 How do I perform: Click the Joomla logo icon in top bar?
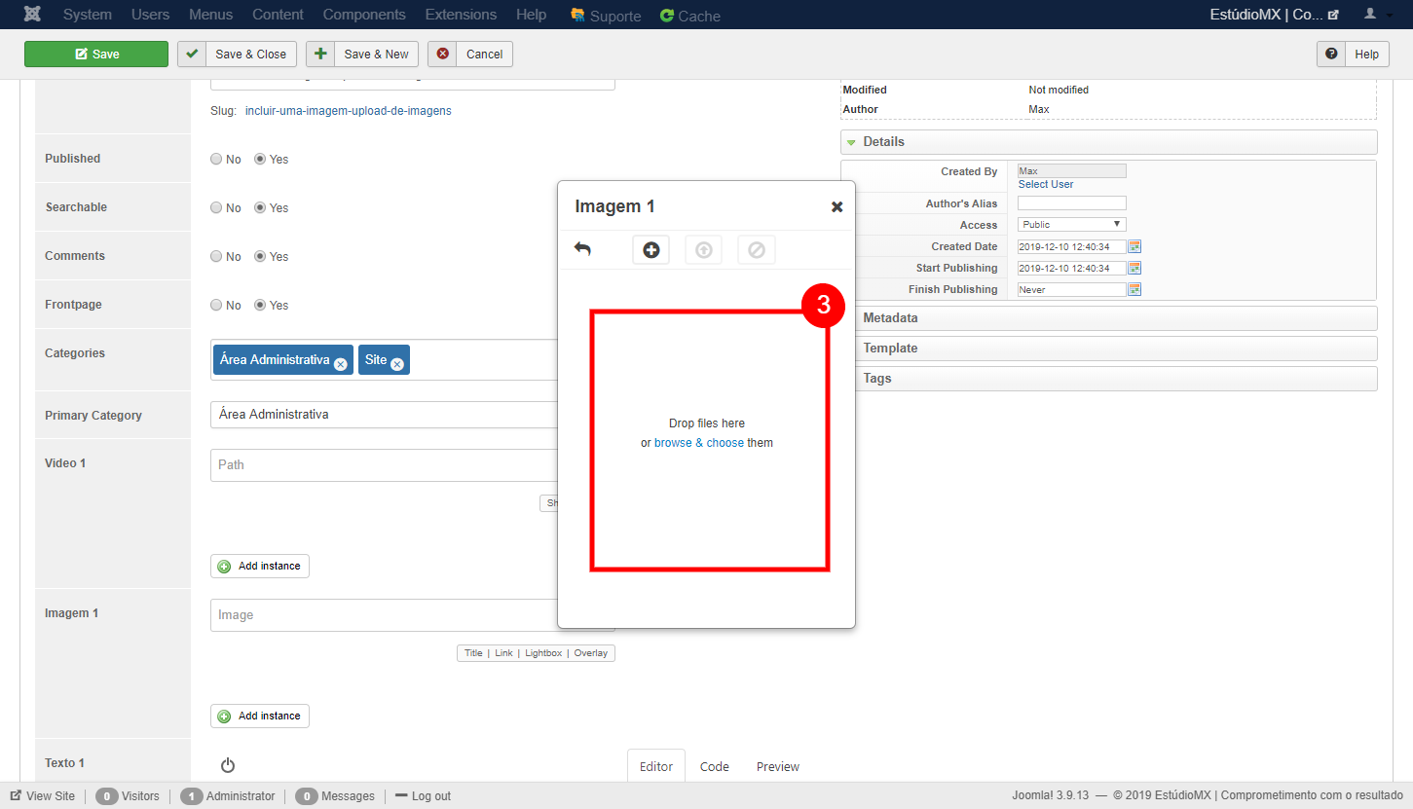coord(32,15)
